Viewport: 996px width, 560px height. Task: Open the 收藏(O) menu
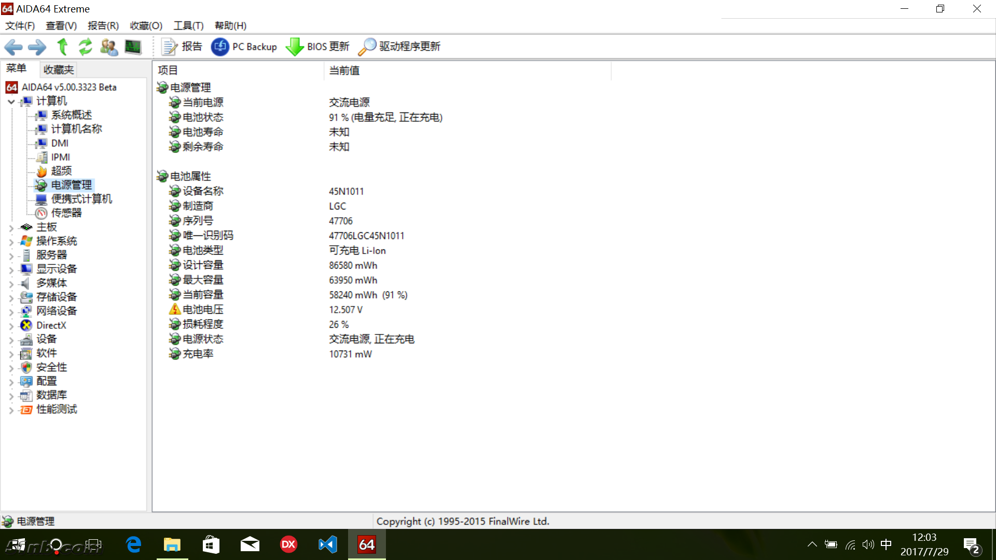point(146,25)
